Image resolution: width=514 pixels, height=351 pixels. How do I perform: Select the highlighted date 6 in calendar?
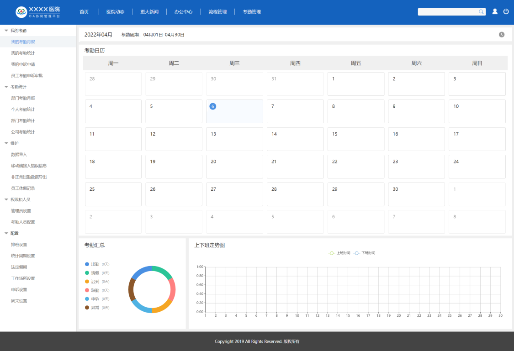pyautogui.click(x=212, y=106)
